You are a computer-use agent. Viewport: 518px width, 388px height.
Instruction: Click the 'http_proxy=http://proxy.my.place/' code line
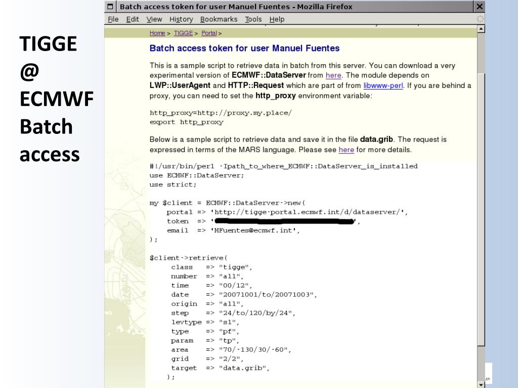tap(221, 113)
